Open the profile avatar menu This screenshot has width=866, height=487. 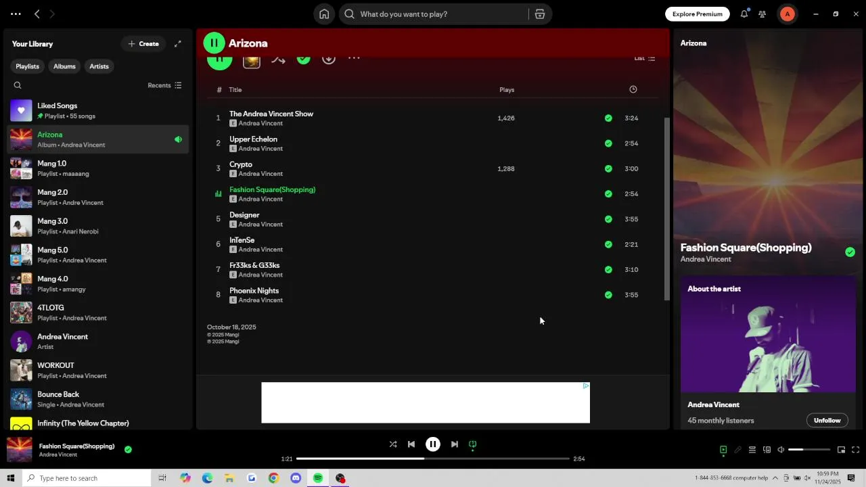[787, 14]
